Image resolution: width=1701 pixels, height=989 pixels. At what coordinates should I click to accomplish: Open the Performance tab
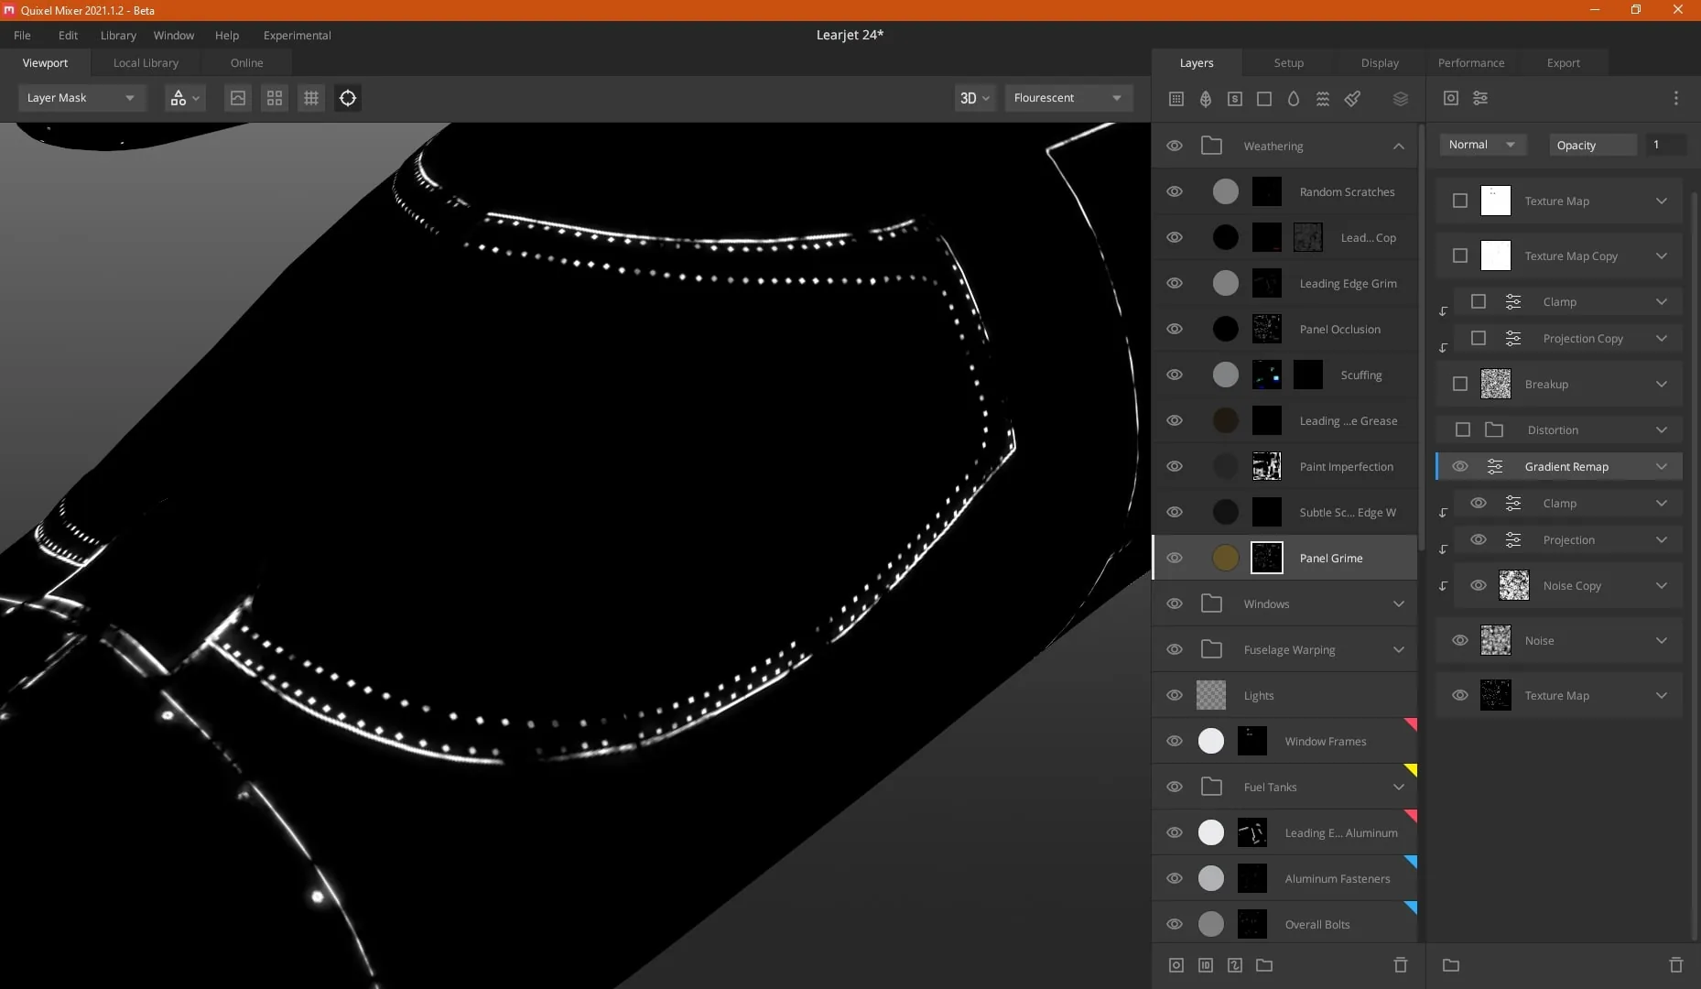point(1471,63)
